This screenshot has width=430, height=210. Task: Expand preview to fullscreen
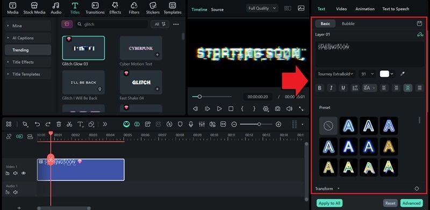pyautogui.click(x=301, y=109)
